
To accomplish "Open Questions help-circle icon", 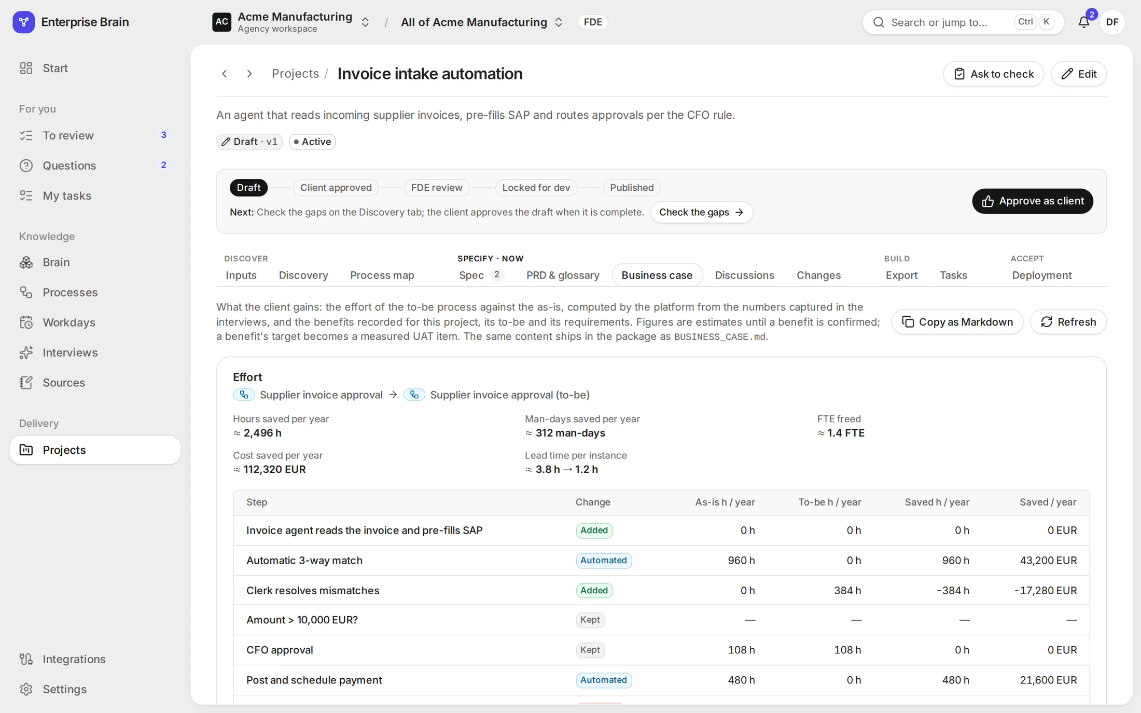I will [x=26, y=165].
